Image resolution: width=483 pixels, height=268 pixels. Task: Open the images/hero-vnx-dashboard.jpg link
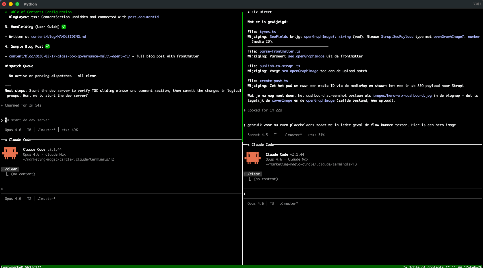point(402,95)
